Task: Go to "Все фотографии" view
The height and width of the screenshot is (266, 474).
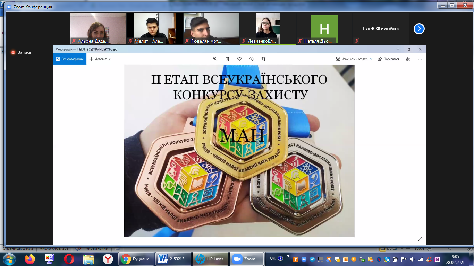Action: pyautogui.click(x=70, y=59)
